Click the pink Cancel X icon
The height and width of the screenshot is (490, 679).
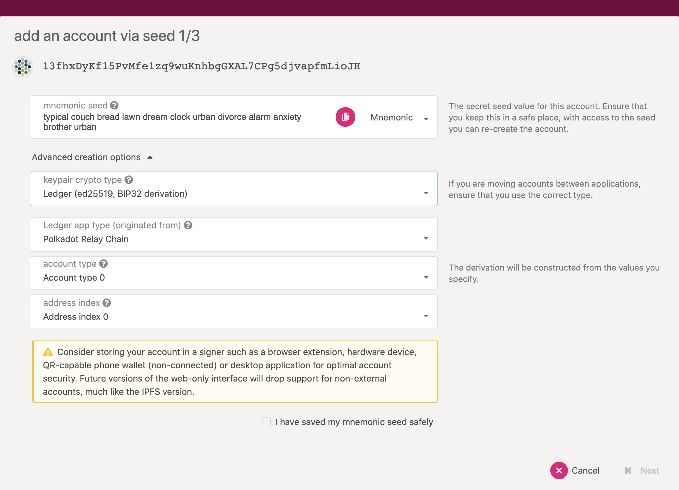click(x=559, y=470)
